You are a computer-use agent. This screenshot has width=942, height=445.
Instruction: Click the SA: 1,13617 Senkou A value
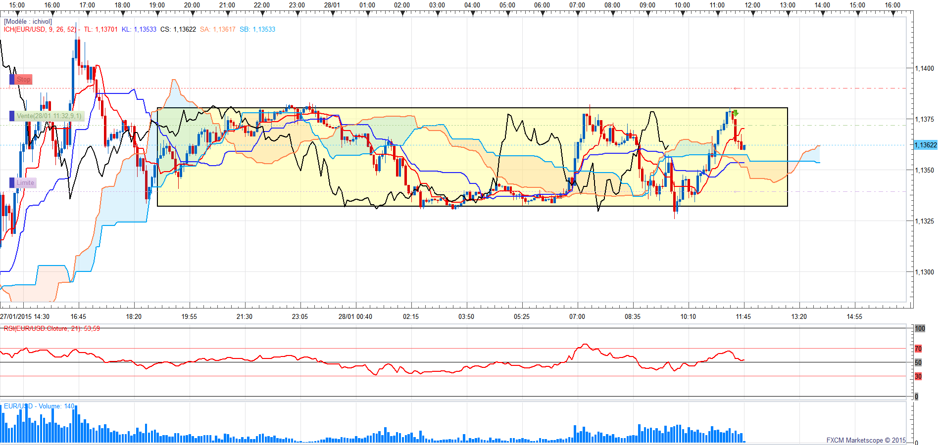click(x=217, y=30)
